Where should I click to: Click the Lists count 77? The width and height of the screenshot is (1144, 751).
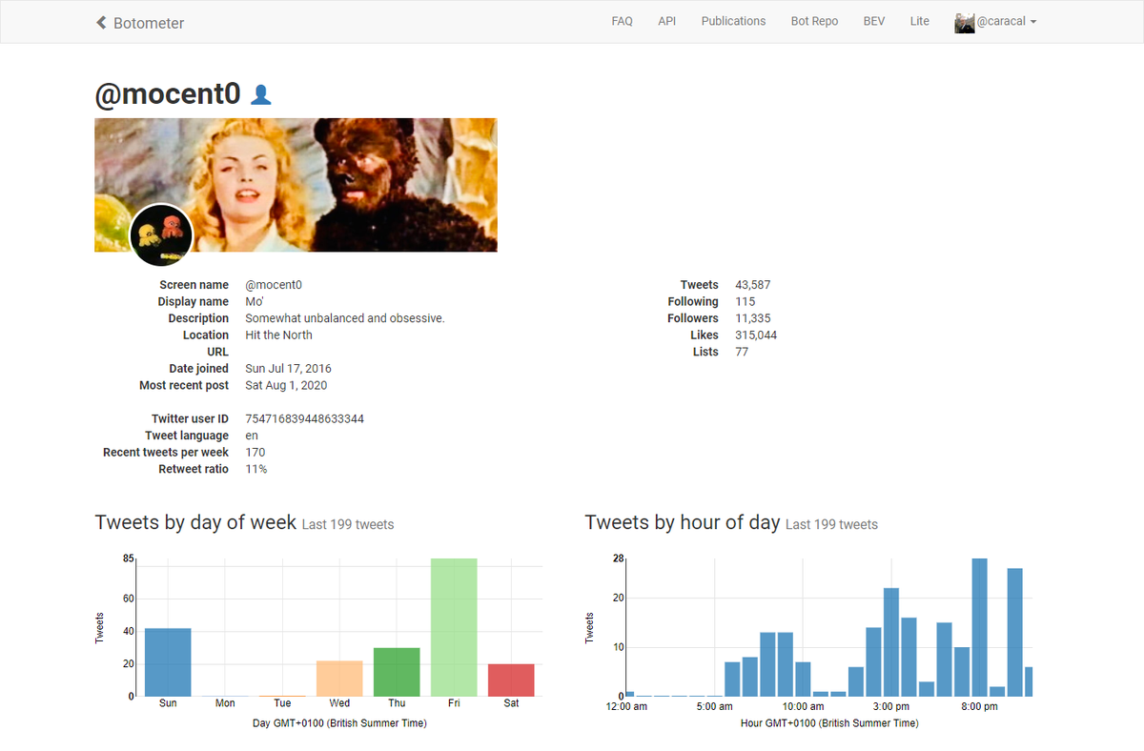[x=742, y=353]
